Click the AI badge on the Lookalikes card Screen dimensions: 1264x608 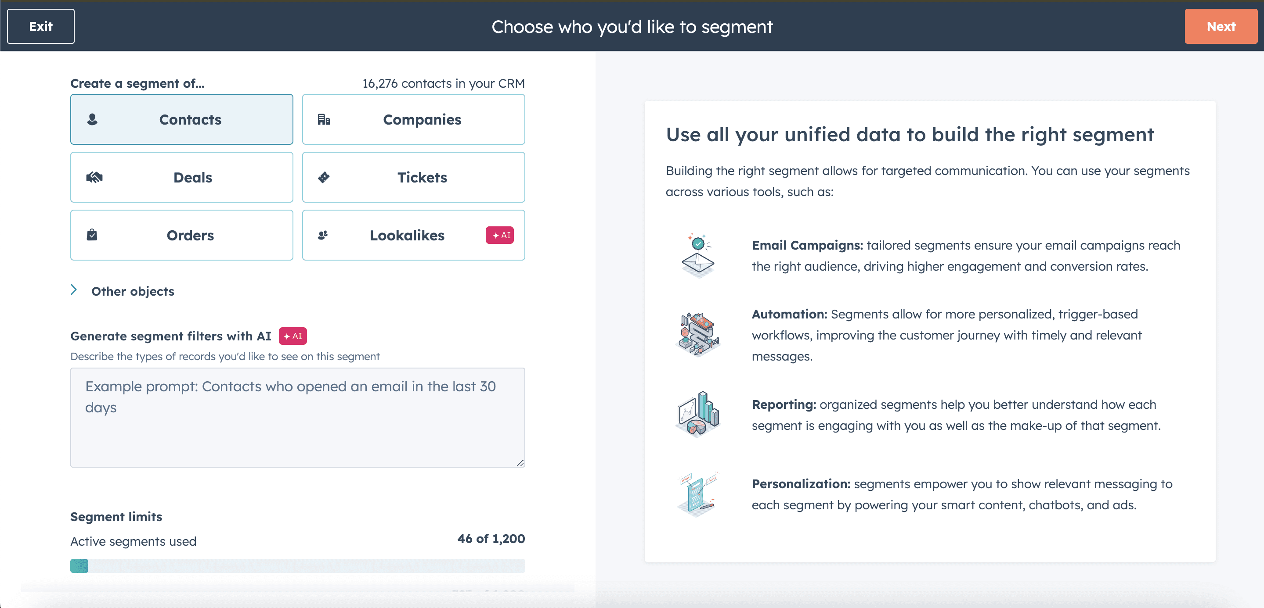(x=499, y=235)
